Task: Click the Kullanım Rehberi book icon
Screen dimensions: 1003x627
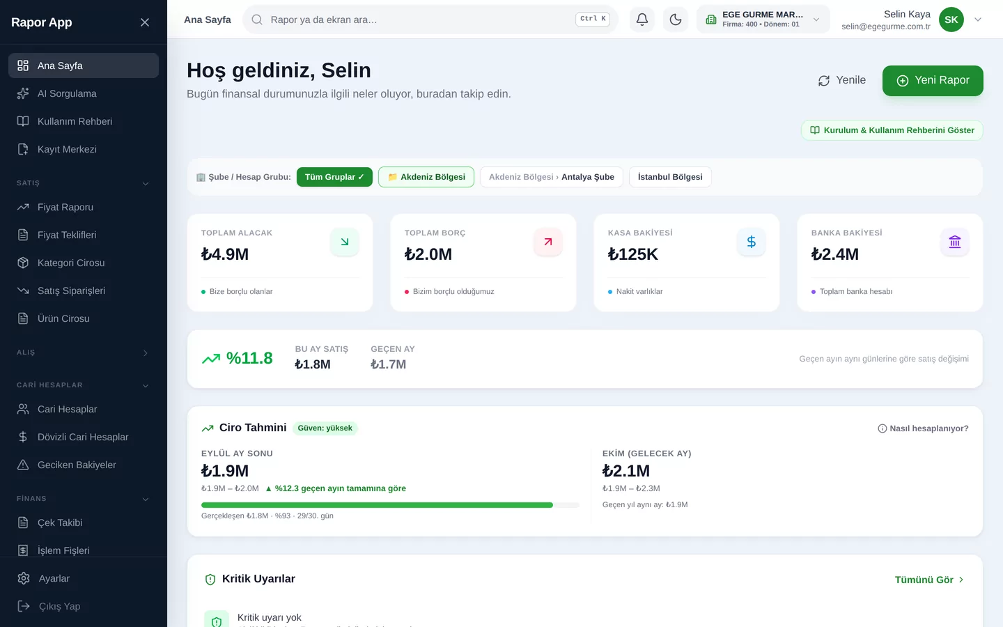Action: (23, 121)
